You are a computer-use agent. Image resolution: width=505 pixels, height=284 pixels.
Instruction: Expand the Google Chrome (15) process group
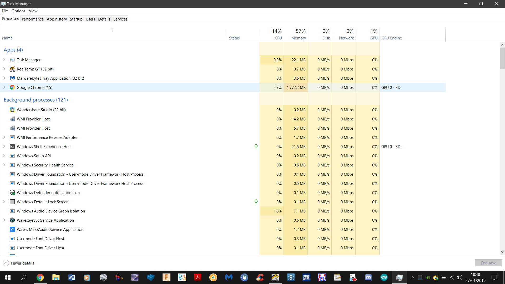point(4,87)
